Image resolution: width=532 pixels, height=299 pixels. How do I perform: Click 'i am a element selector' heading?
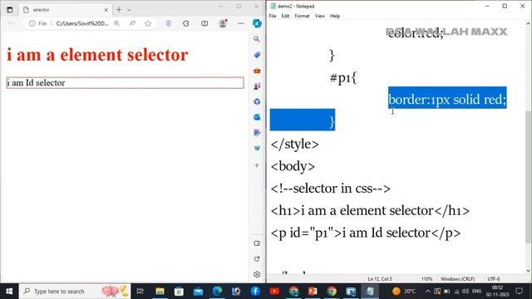point(97,55)
